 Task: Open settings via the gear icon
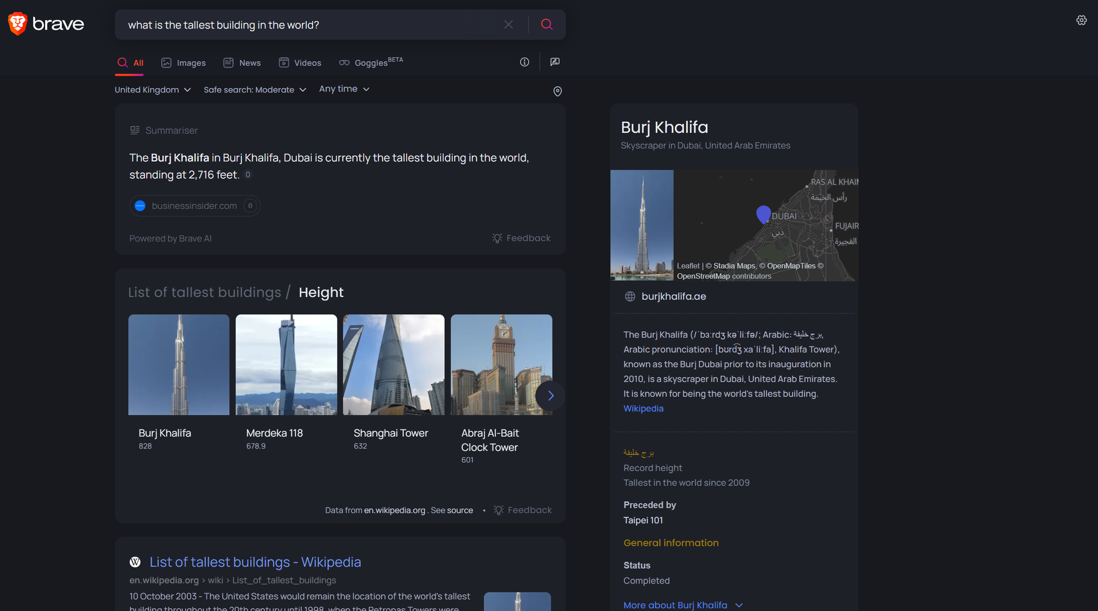(x=1081, y=19)
